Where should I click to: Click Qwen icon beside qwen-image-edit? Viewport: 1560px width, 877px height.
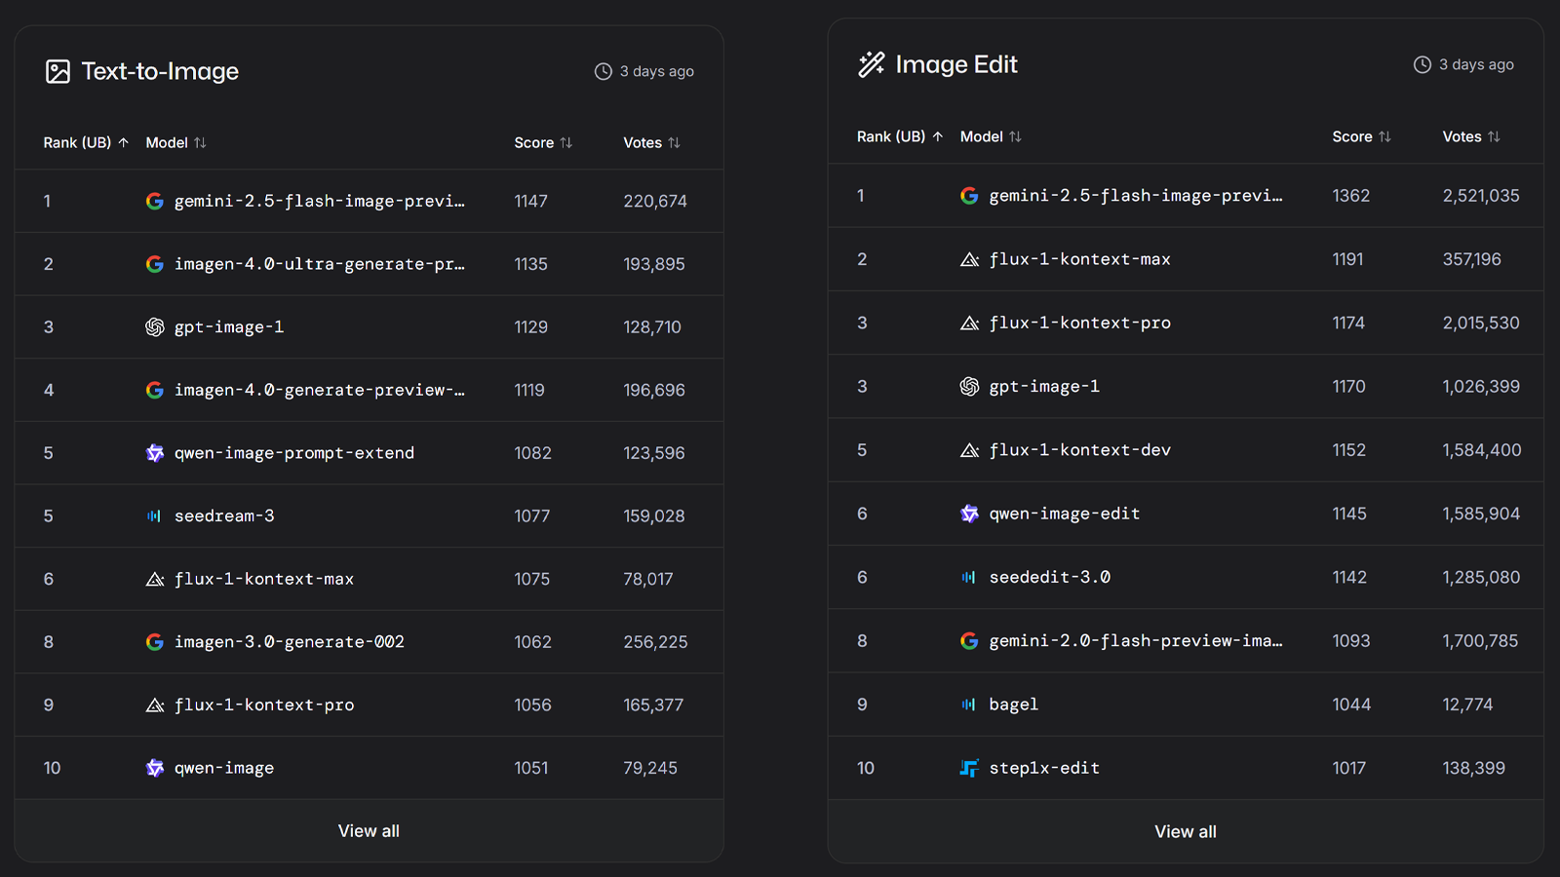click(x=969, y=514)
